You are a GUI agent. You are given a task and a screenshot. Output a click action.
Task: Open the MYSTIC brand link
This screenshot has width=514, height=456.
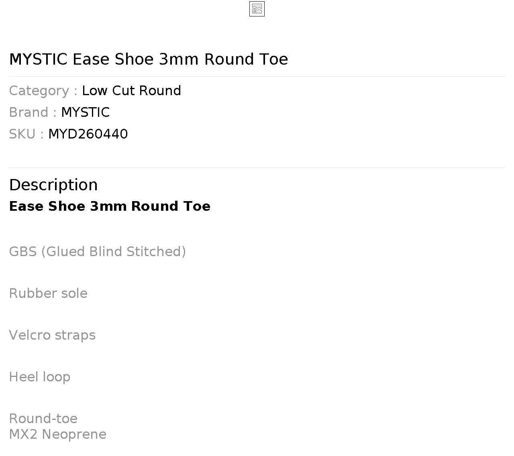(85, 112)
